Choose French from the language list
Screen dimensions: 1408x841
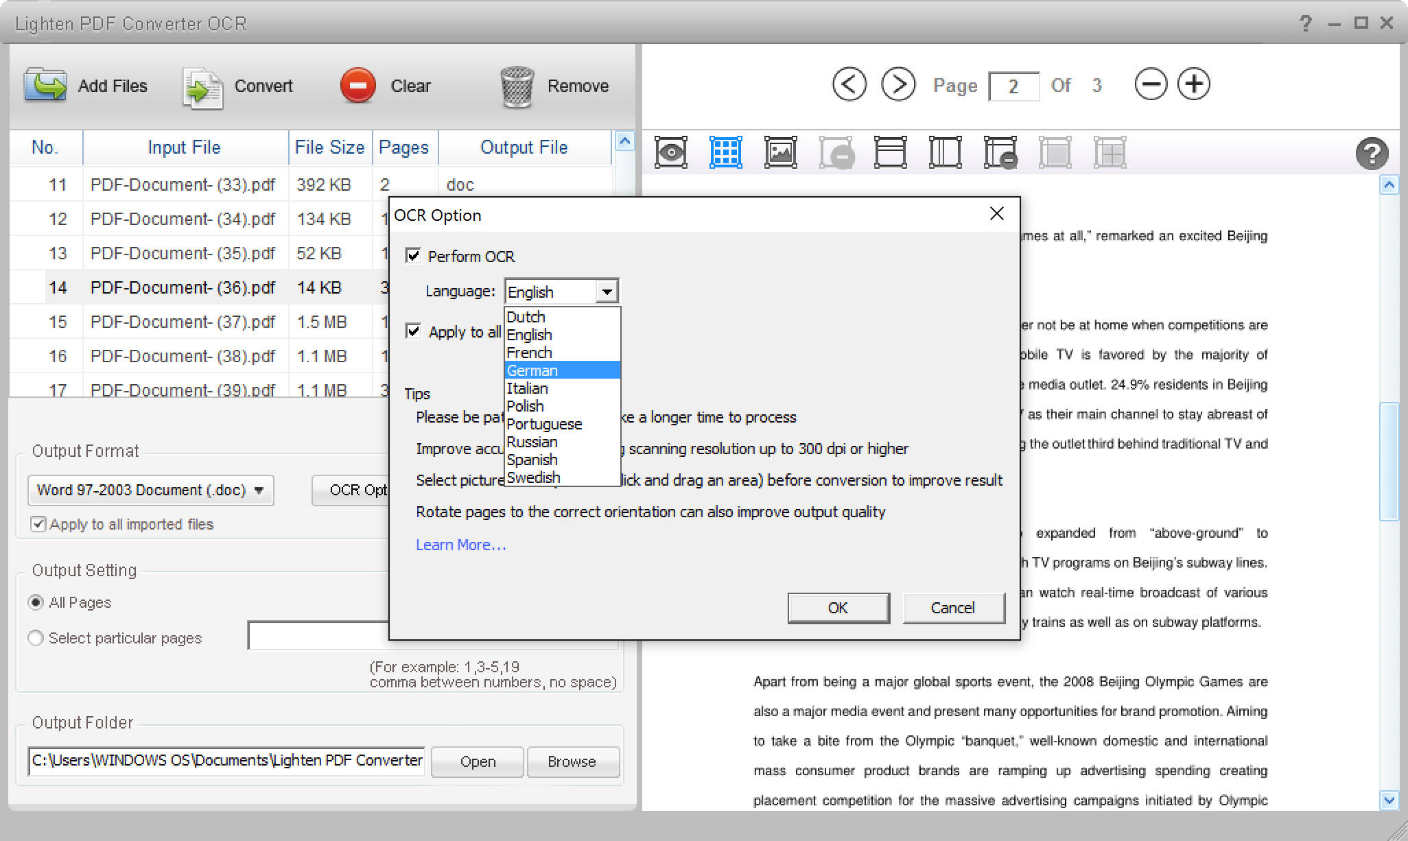[562, 353]
